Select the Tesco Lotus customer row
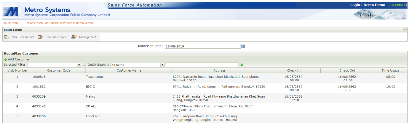This screenshot has width=409, height=125. click(205, 78)
